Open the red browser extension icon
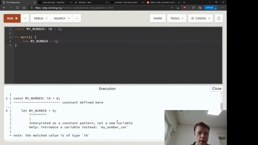 pyautogui.click(x=185, y=8)
